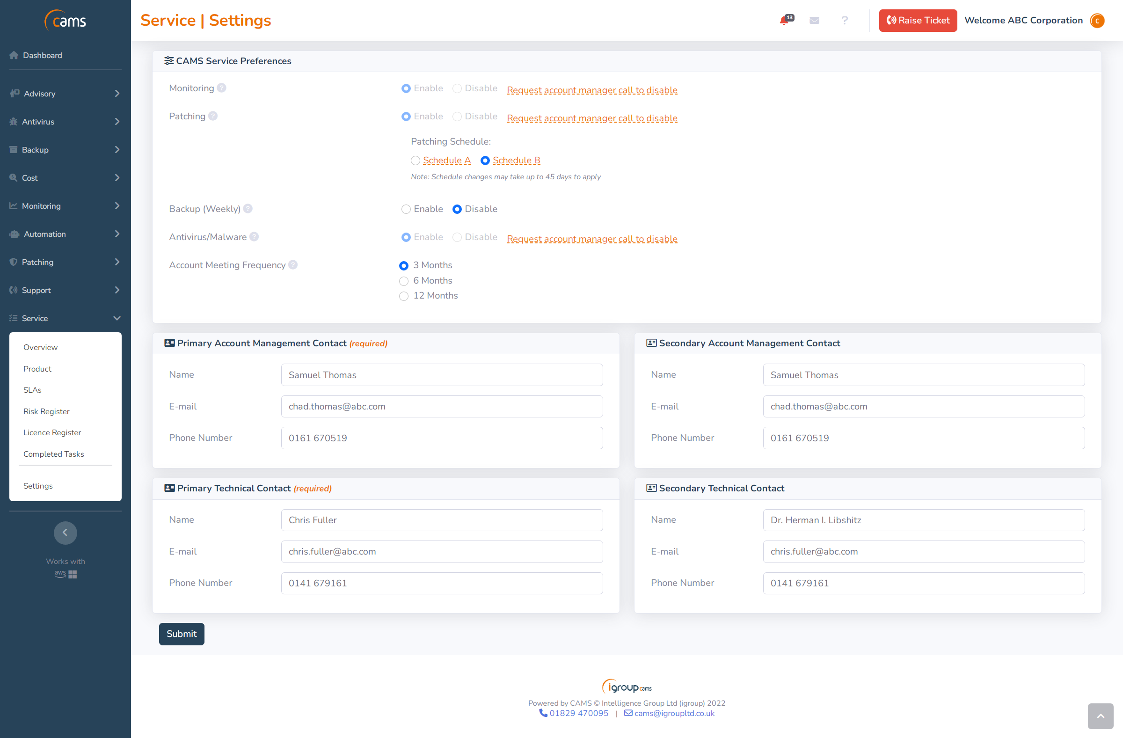Select the Schedule A patching radio button
Screen dimensions: 1123x738
point(415,161)
